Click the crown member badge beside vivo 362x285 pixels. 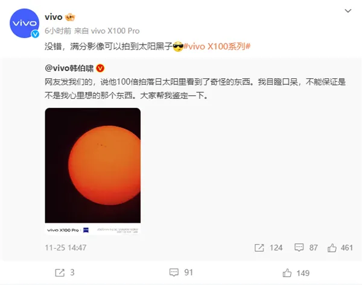70,17
